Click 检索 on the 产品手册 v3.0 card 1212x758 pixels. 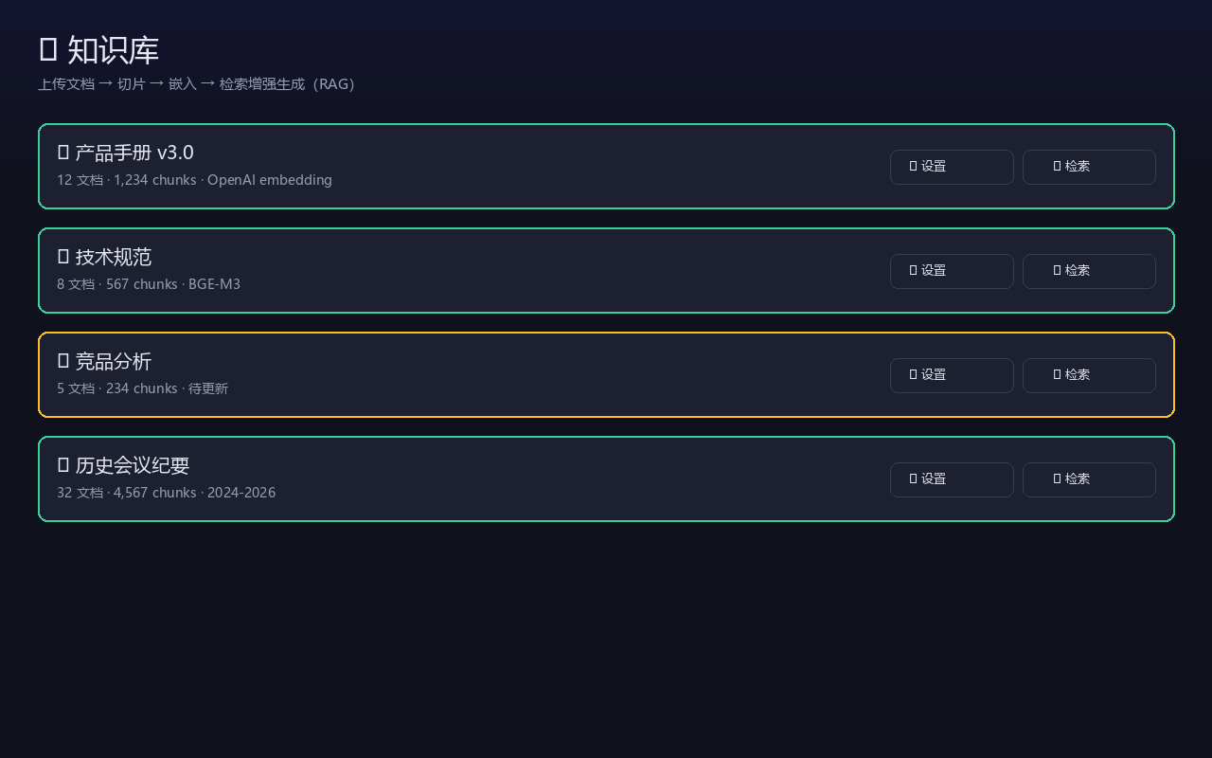(x=1089, y=167)
